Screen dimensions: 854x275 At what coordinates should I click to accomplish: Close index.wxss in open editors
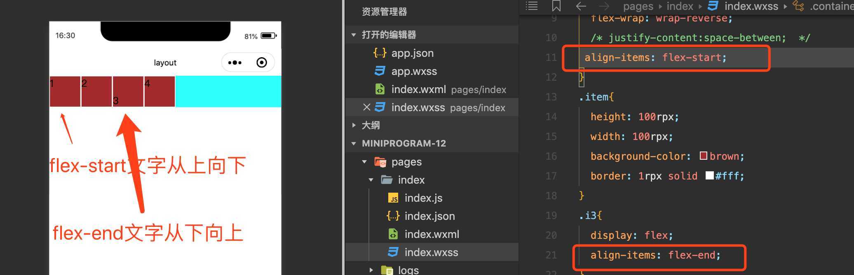coord(366,107)
